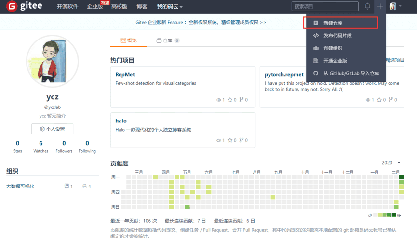Click the star icon on halo card
Screen dimensions: 417x241
pos(230,140)
